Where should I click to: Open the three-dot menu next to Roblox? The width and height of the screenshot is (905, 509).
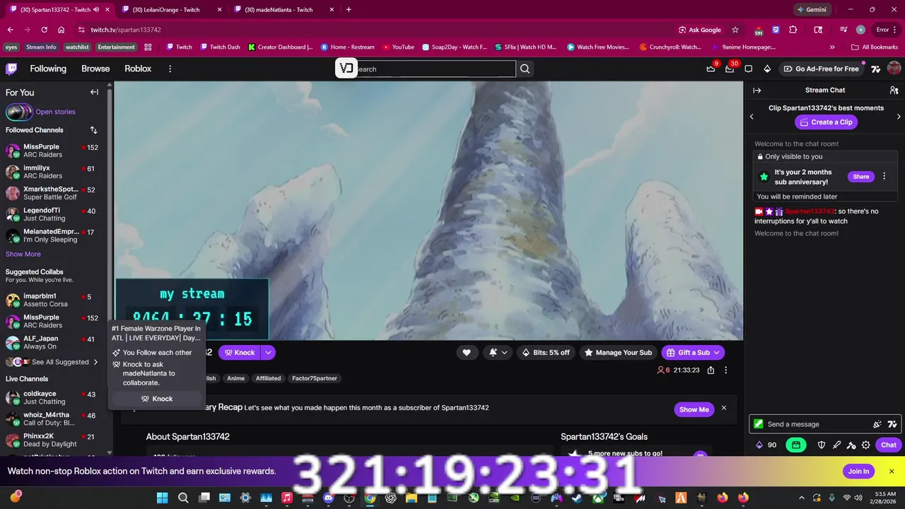(x=170, y=69)
